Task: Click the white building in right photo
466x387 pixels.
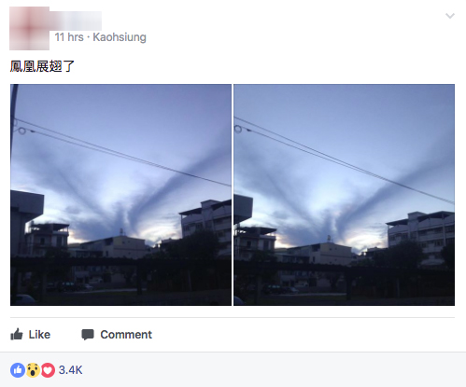Action: pyautogui.click(x=420, y=236)
